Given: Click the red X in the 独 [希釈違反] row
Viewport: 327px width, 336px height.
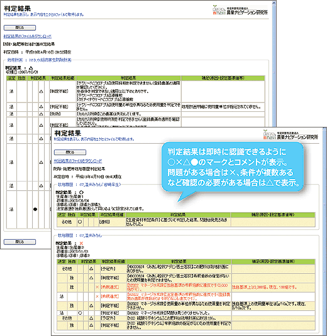Looking at the screenshot, I should pyautogui.click(x=97, y=287).
